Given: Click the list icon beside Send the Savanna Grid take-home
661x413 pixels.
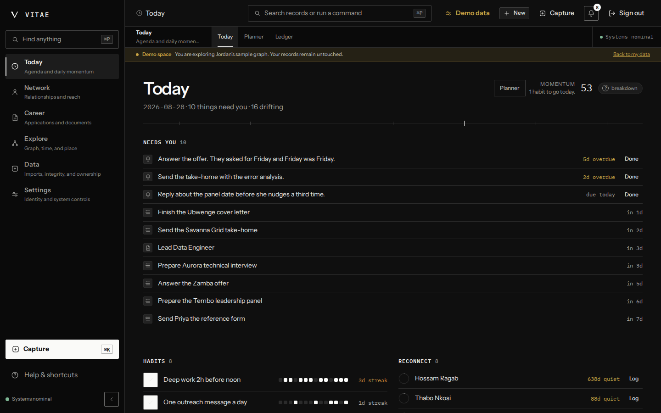Looking at the screenshot, I should coord(148,230).
